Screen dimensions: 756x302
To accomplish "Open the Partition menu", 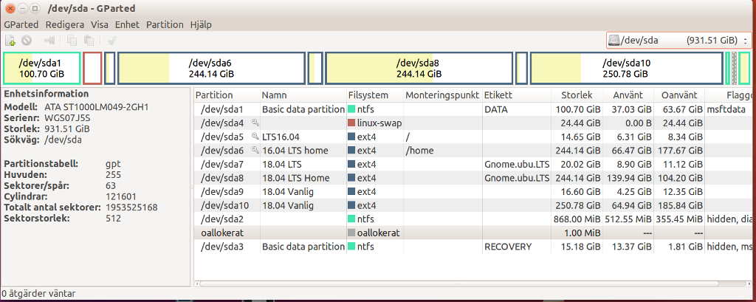I will click(165, 24).
